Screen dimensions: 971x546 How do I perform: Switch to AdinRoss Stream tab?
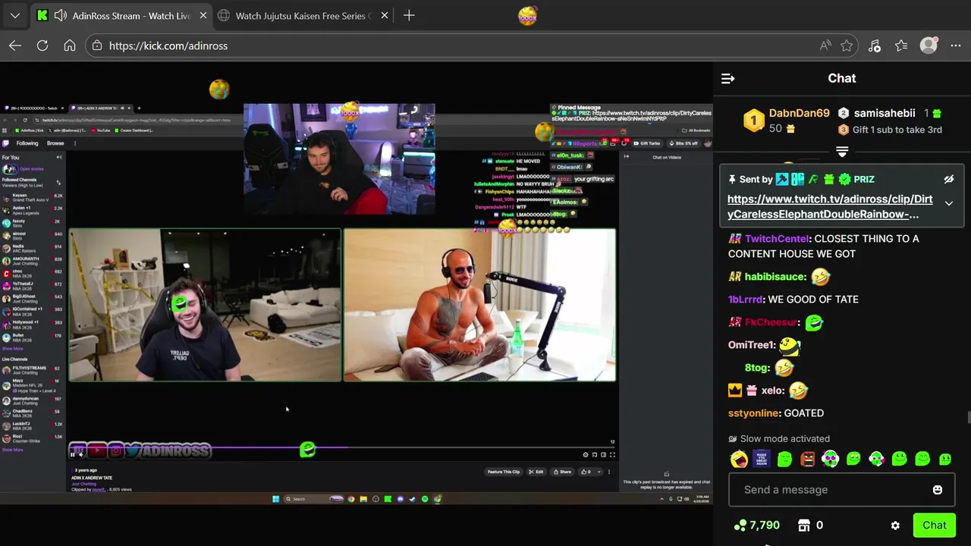pyautogui.click(x=120, y=15)
